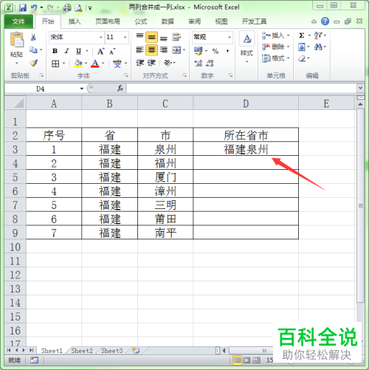Image resolution: width=369 pixels, height=370 pixels.
Task: Switch to Page Layout view in status bar
Action: tap(246, 360)
